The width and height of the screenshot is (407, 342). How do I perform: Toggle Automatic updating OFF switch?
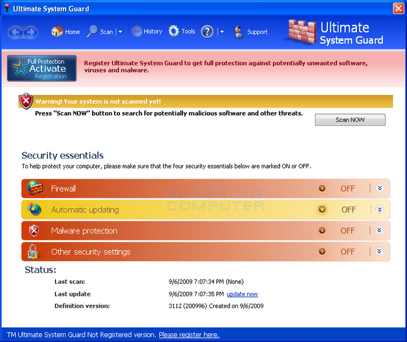coord(322,209)
